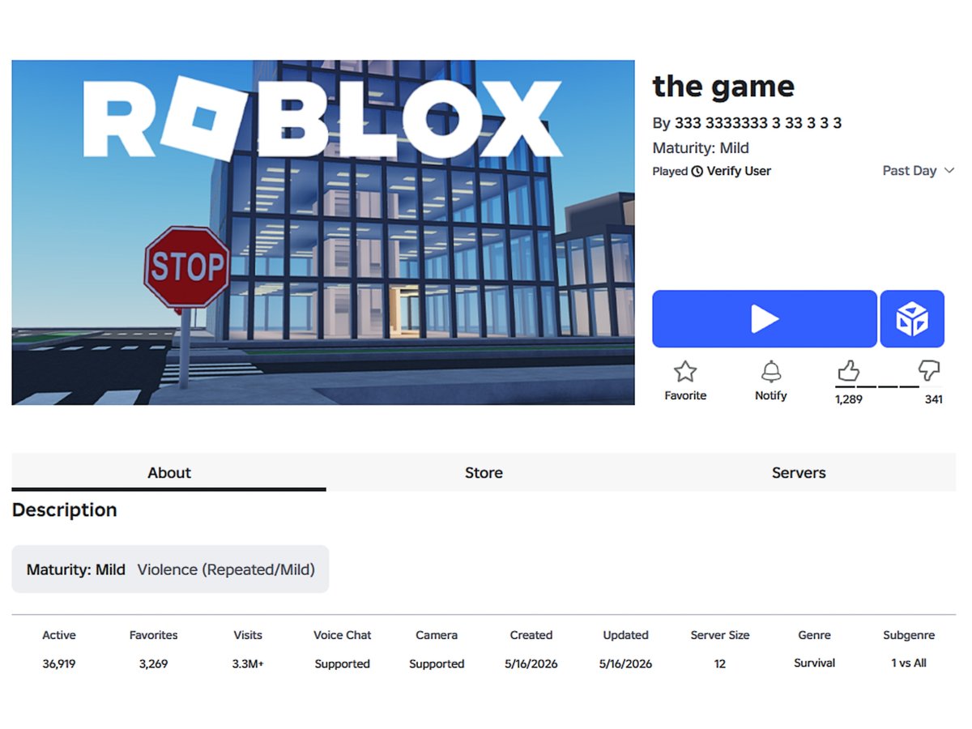The image size is (972, 729).
Task: Switch to the Servers tab
Action: (799, 472)
